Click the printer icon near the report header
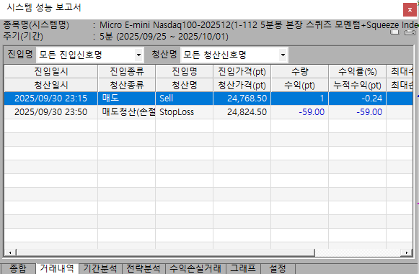 click(x=410, y=32)
